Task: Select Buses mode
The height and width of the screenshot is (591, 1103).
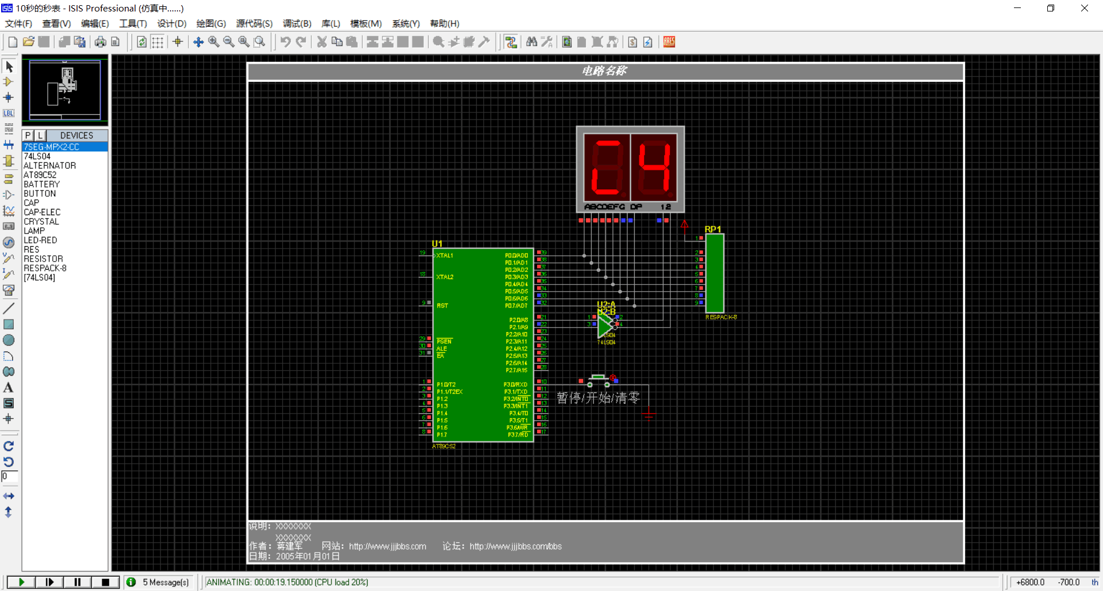Action: click(x=9, y=145)
